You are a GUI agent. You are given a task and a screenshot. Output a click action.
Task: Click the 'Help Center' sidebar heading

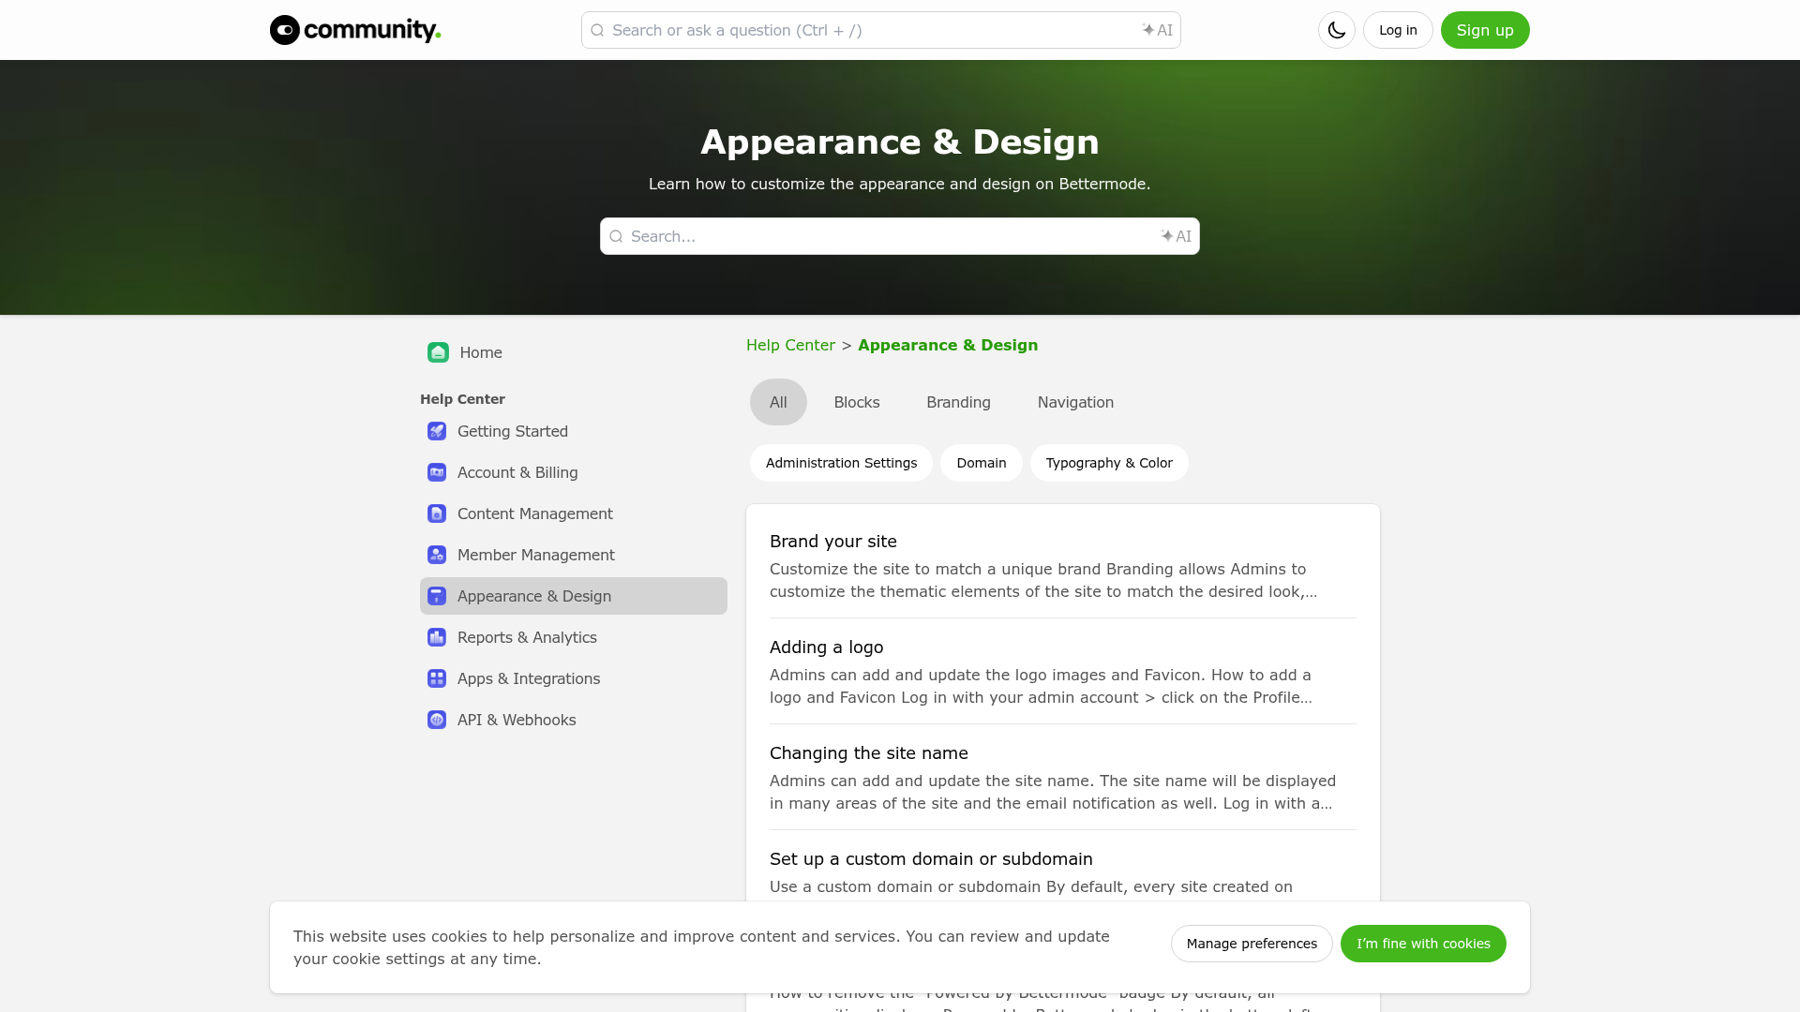tap(462, 399)
